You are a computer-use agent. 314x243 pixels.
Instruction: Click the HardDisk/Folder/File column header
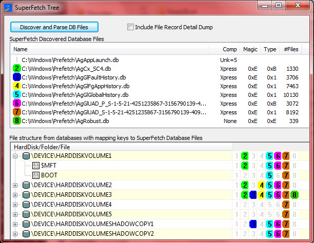[x=122, y=147]
